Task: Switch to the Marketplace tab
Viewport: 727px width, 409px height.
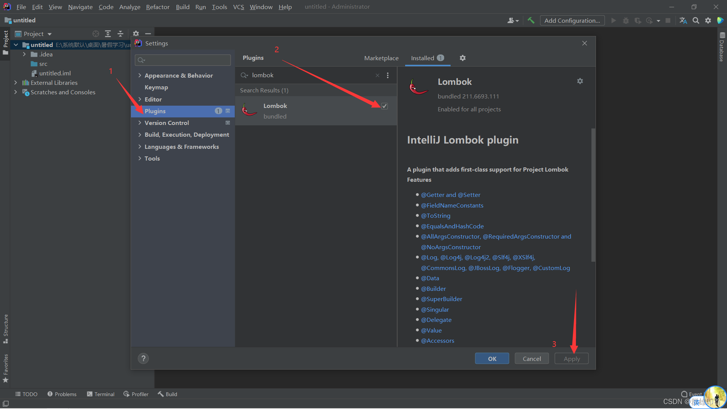Action: pos(381,58)
